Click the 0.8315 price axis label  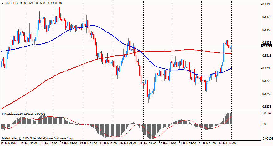266,56
